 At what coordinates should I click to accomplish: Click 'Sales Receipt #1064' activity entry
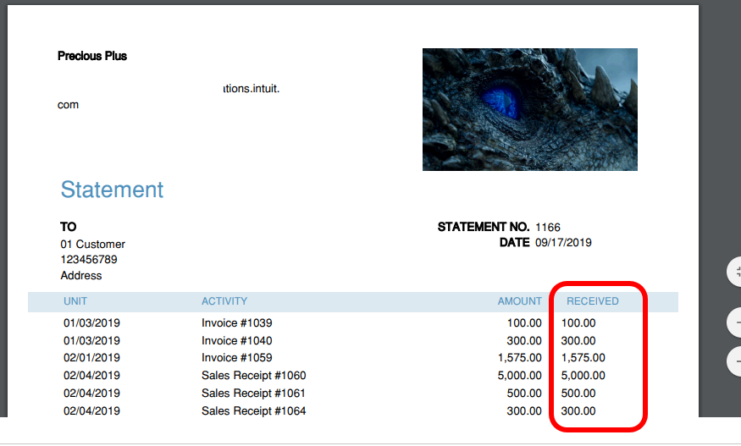coord(254,411)
